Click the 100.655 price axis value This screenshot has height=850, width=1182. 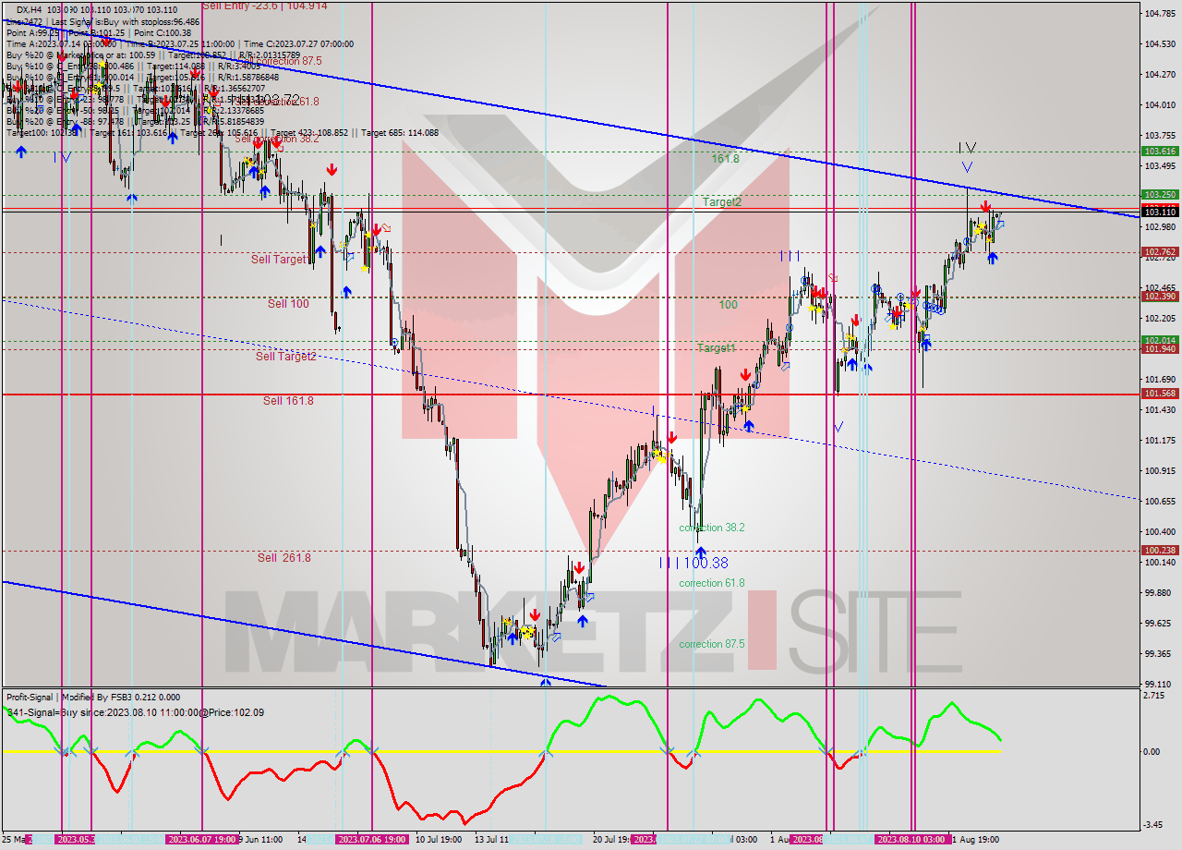point(1160,502)
